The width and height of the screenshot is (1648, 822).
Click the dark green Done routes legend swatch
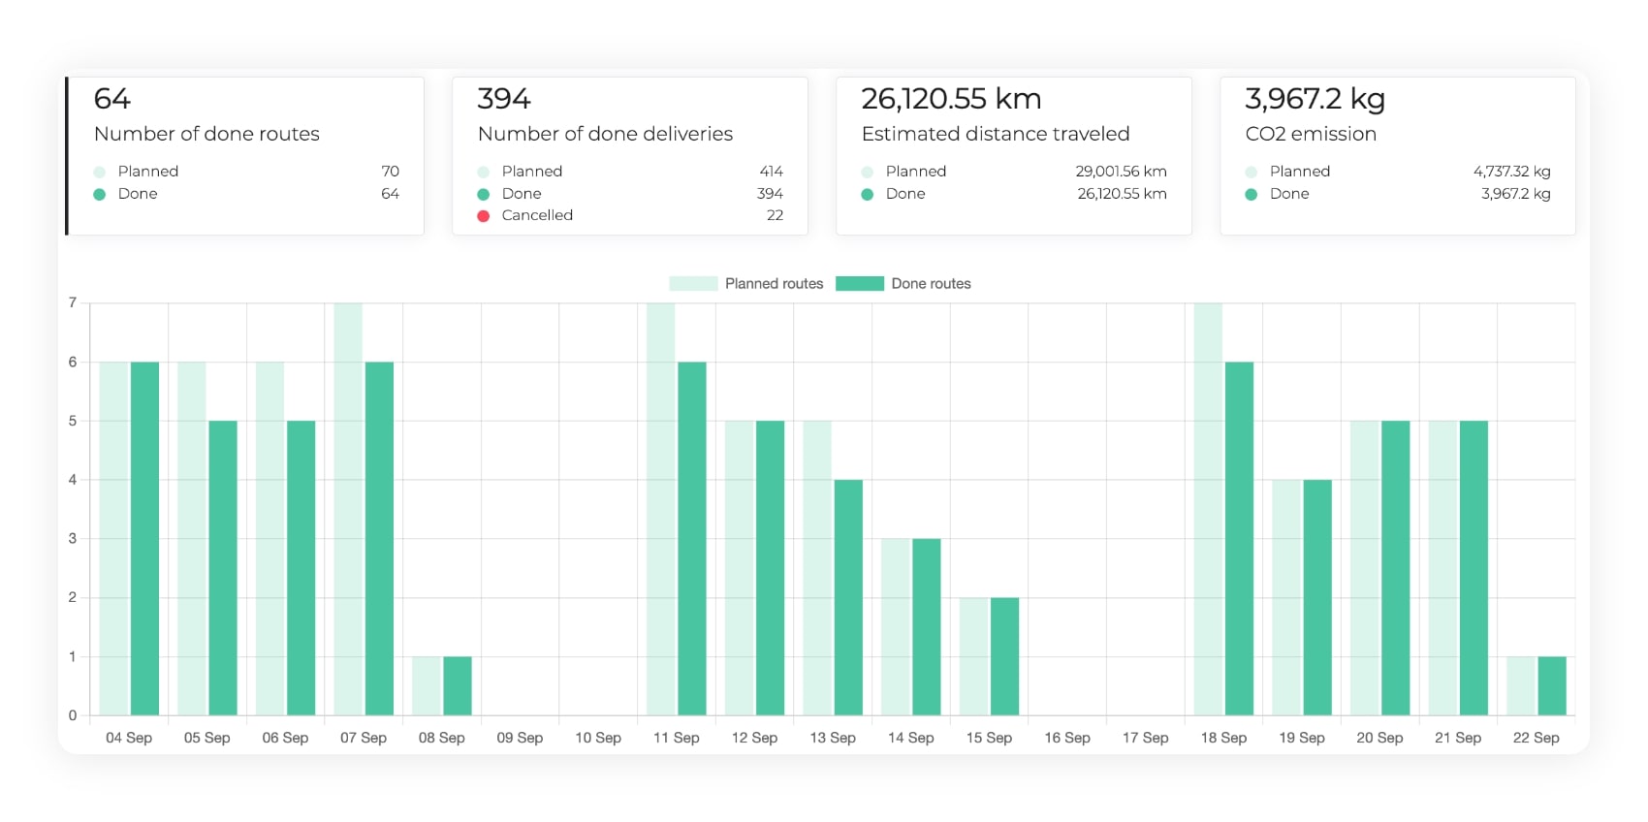[860, 284]
